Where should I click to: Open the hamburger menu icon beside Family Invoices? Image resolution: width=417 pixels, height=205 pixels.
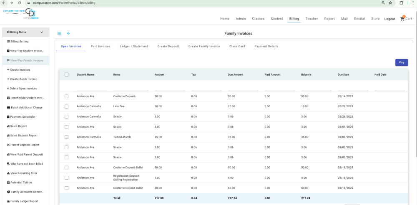[59, 33]
